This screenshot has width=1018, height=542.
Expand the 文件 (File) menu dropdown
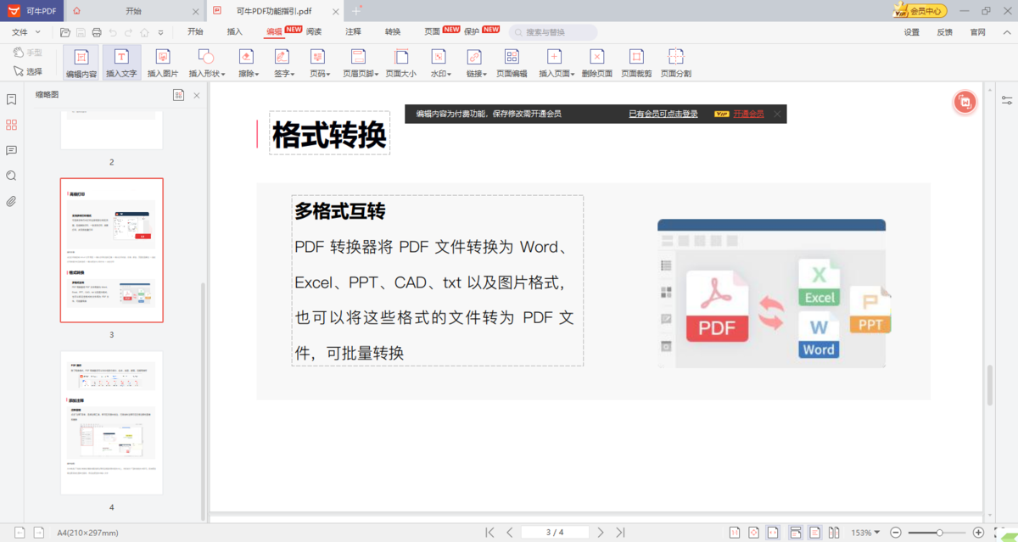pyautogui.click(x=25, y=32)
